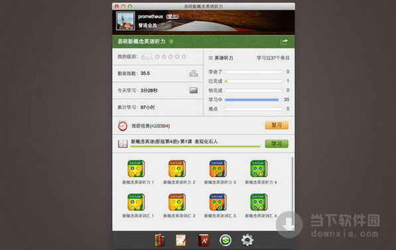
Task: Click the list icon beside 英语听力
Action: pos(210,58)
